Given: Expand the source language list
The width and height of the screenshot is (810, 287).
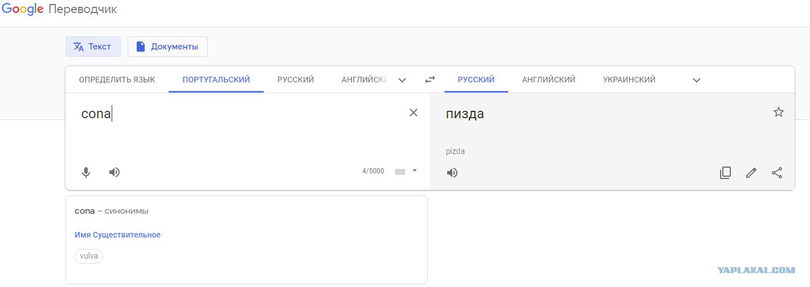Looking at the screenshot, I should (x=402, y=80).
